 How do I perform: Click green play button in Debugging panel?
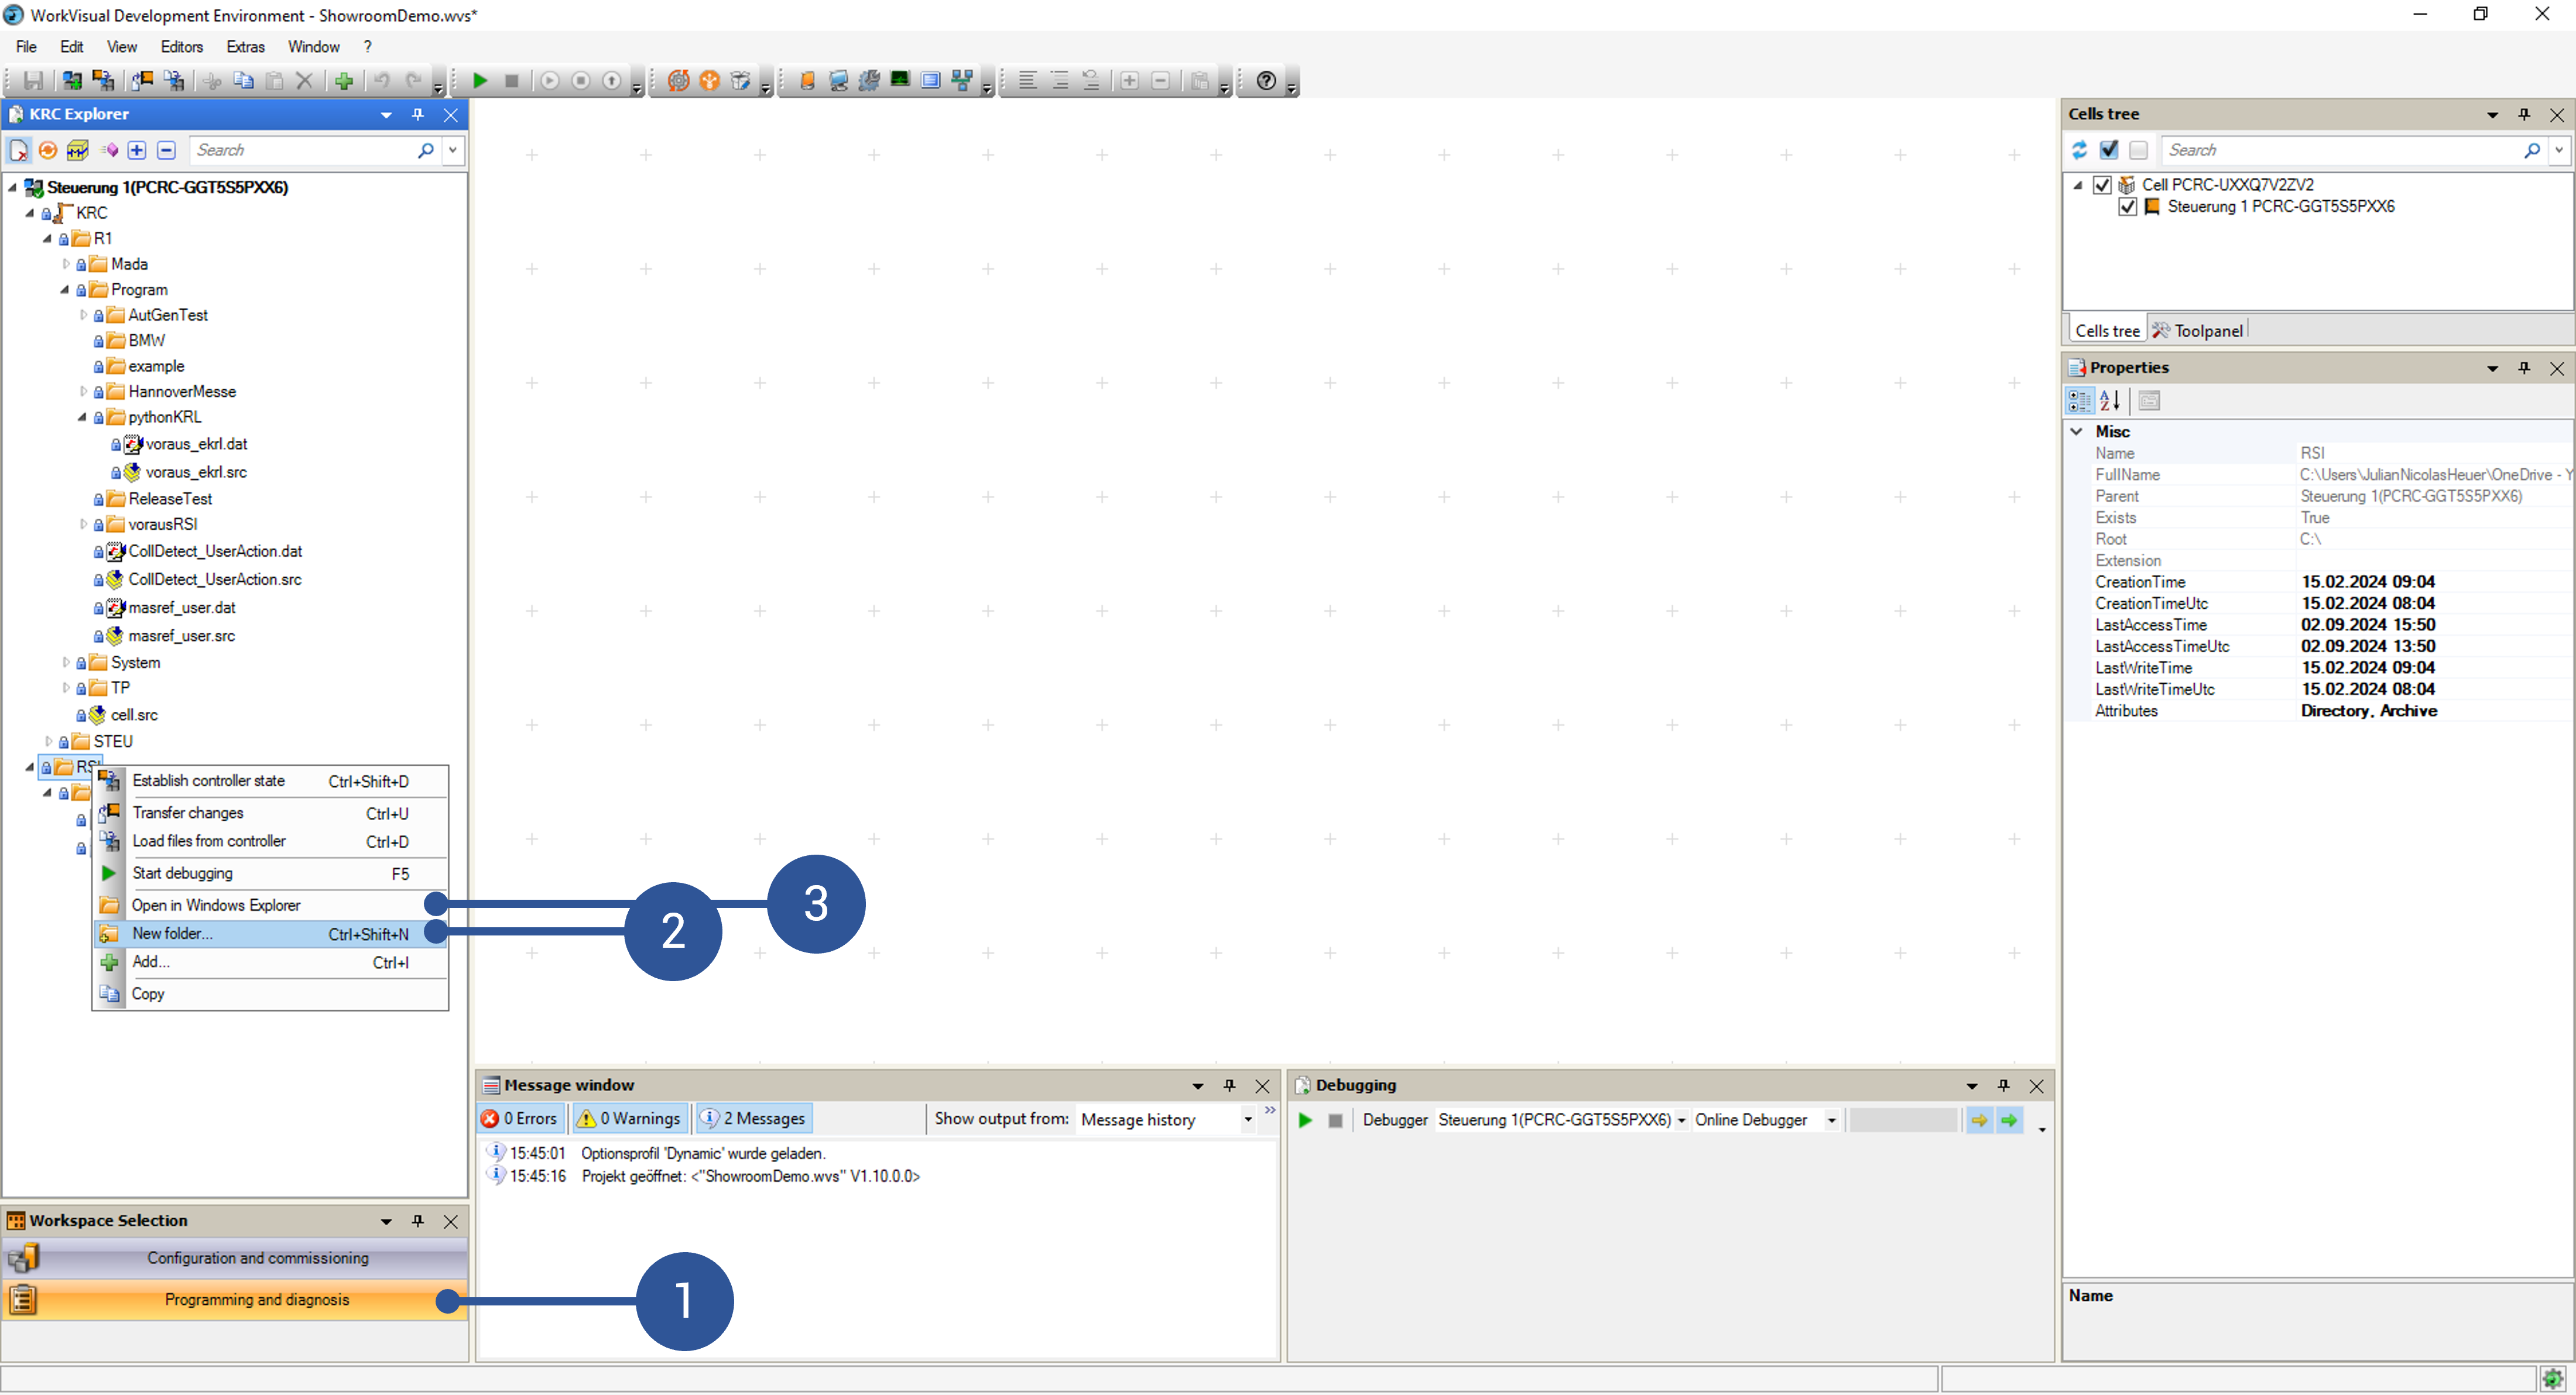point(1305,1120)
